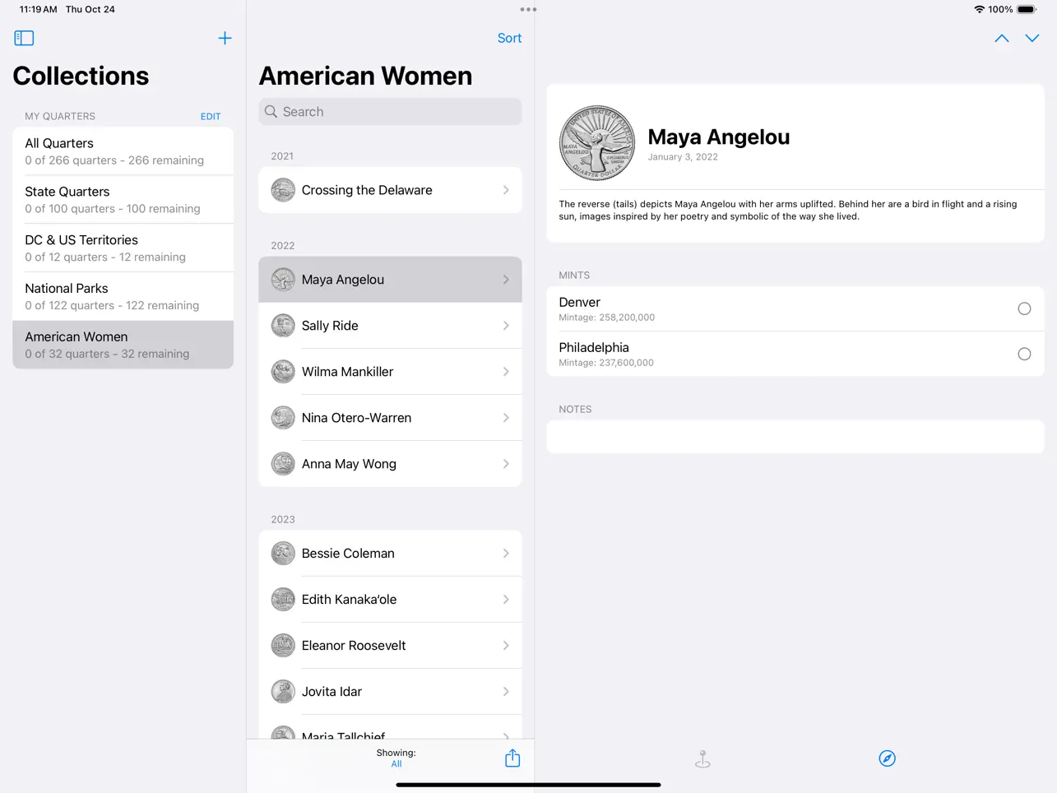Tap the share icon in bottom toolbar

coord(512,758)
